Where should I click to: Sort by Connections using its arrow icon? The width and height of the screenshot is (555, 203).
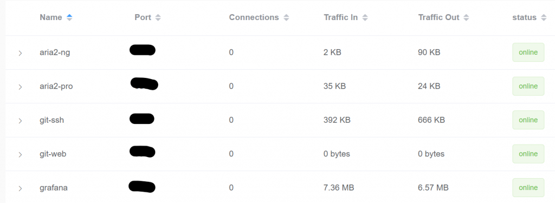(x=286, y=17)
